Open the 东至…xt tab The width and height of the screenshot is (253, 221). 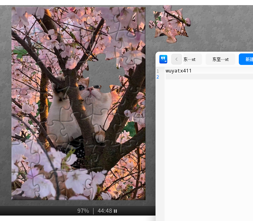220,59
